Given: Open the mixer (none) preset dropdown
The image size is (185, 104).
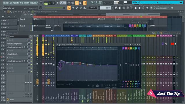Looking at the screenshot, I should click(19, 37).
